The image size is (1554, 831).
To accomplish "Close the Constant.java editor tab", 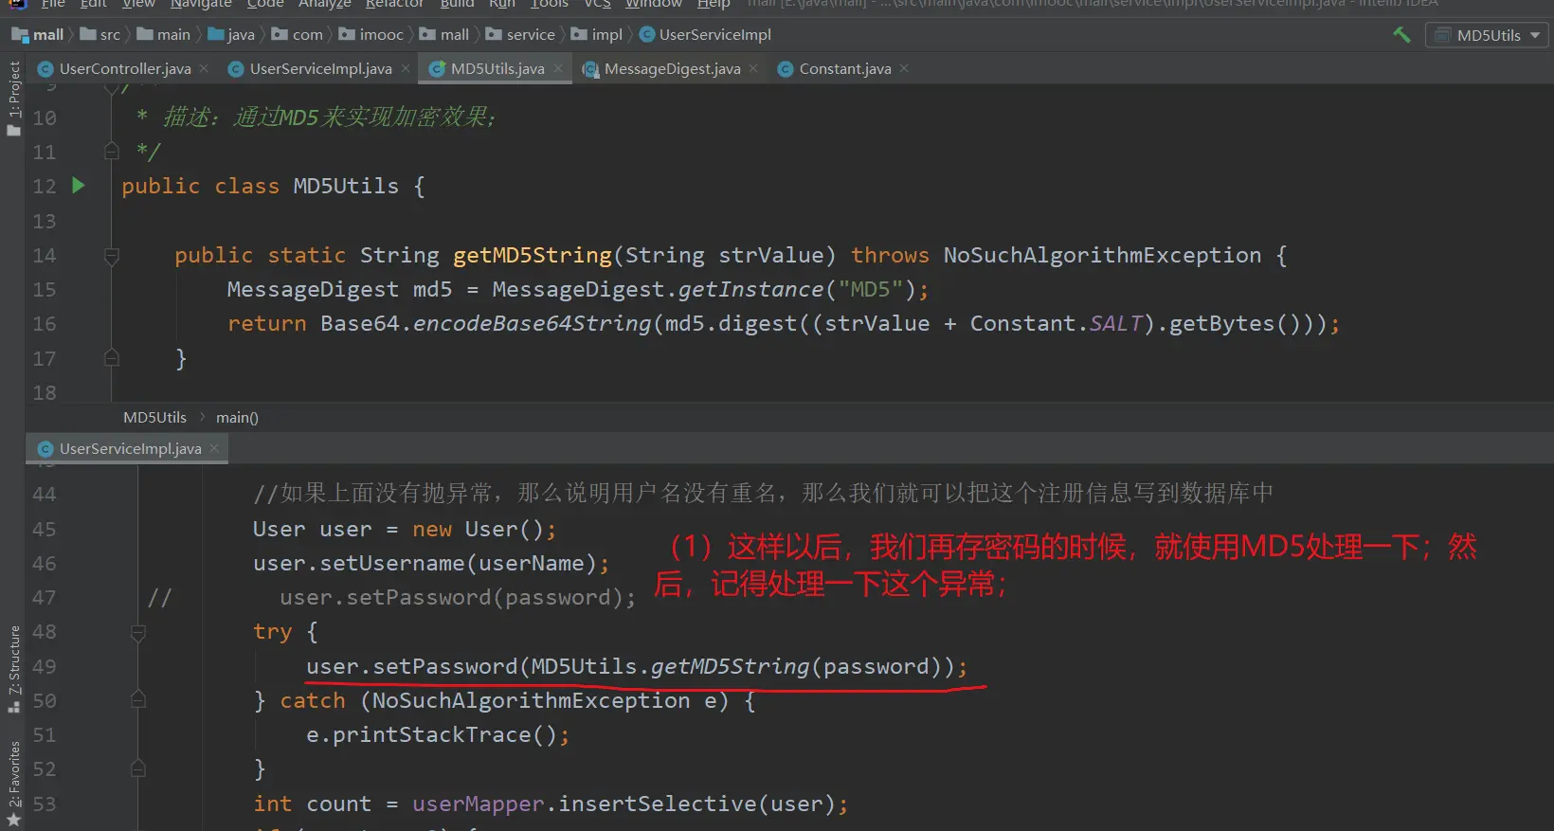I will tap(904, 68).
